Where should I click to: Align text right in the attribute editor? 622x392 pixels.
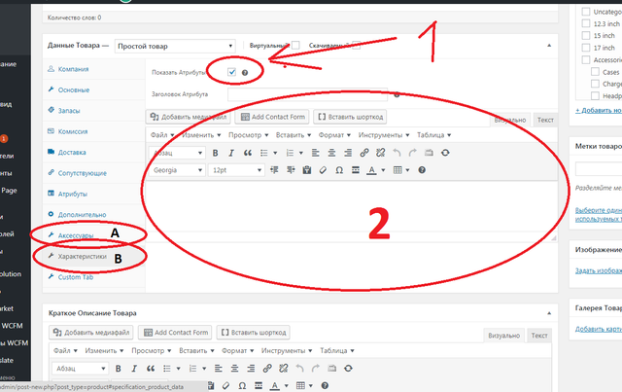(x=348, y=153)
